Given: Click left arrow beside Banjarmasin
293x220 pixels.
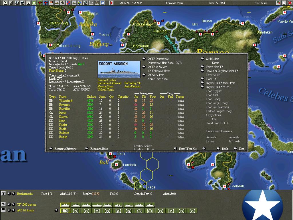Looking at the screenshot, I should click(x=9, y=194).
